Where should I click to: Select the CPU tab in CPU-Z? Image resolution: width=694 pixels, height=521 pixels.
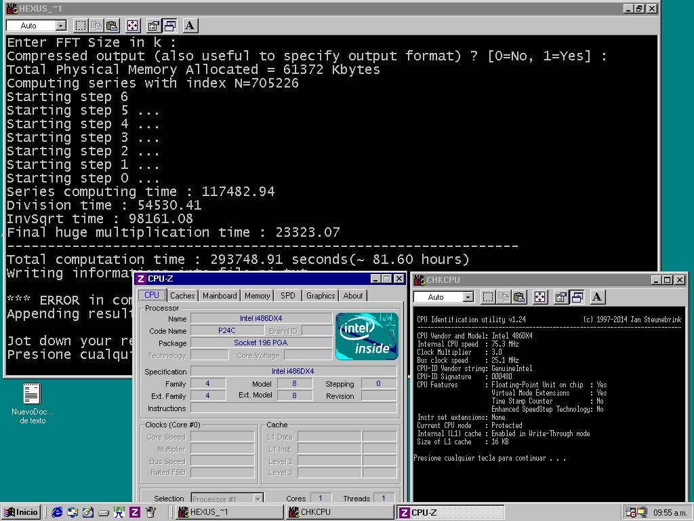[x=152, y=295]
